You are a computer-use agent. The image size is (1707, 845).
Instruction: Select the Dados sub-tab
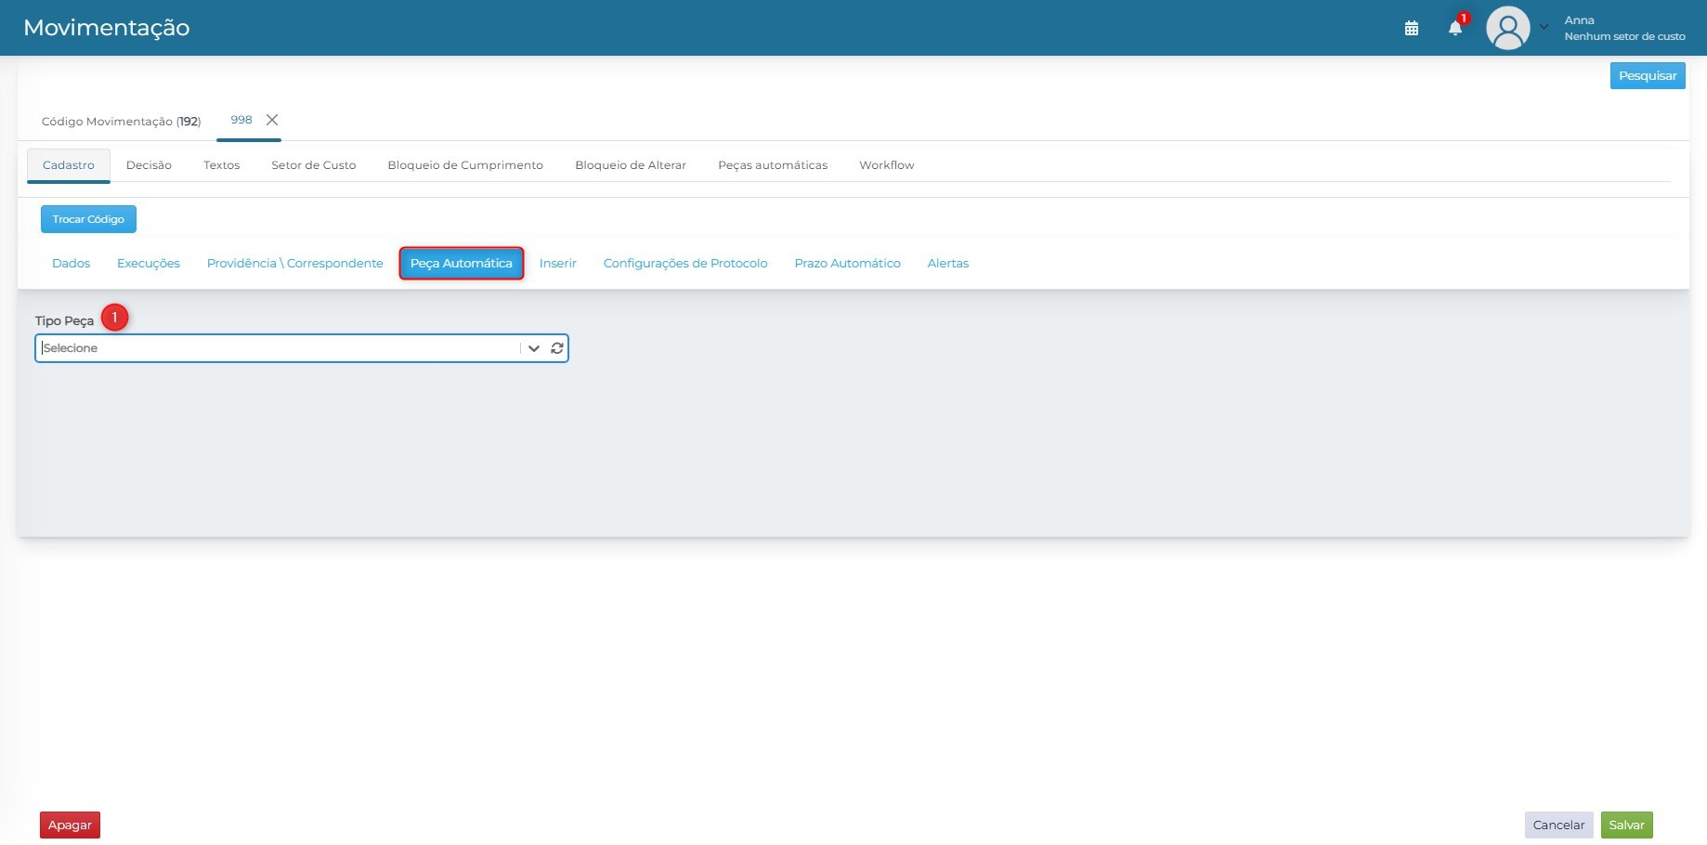(72, 264)
